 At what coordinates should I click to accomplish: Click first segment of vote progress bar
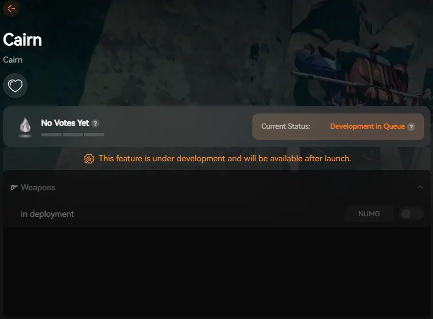pos(51,135)
